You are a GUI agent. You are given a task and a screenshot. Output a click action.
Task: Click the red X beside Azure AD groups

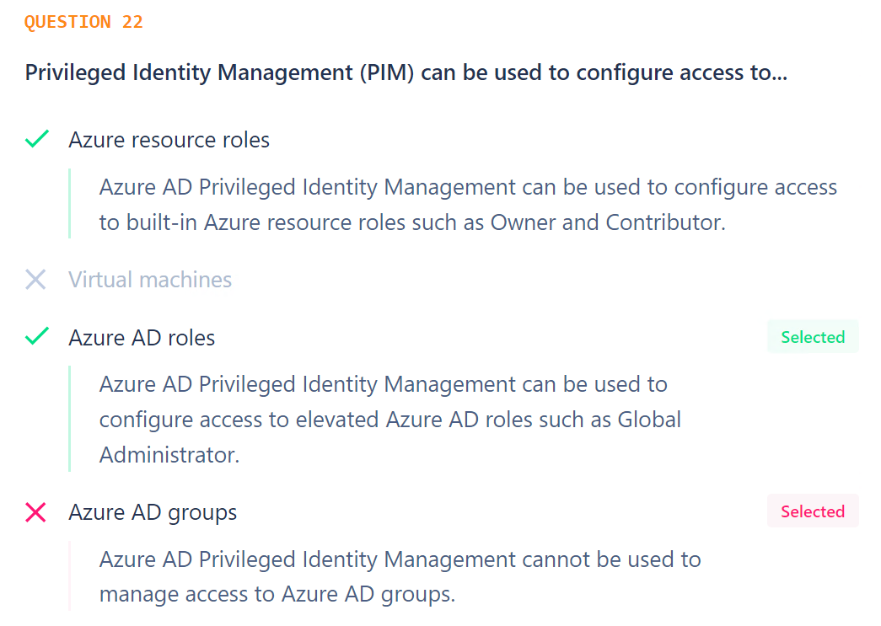click(x=35, y=512)
